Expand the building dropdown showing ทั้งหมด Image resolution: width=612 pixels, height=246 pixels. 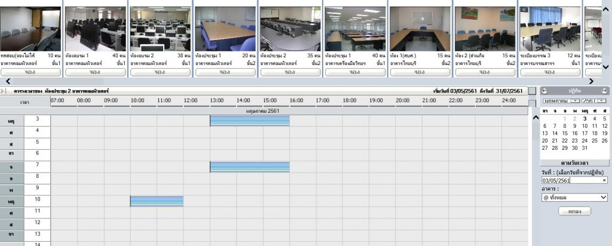pos(574,197)
